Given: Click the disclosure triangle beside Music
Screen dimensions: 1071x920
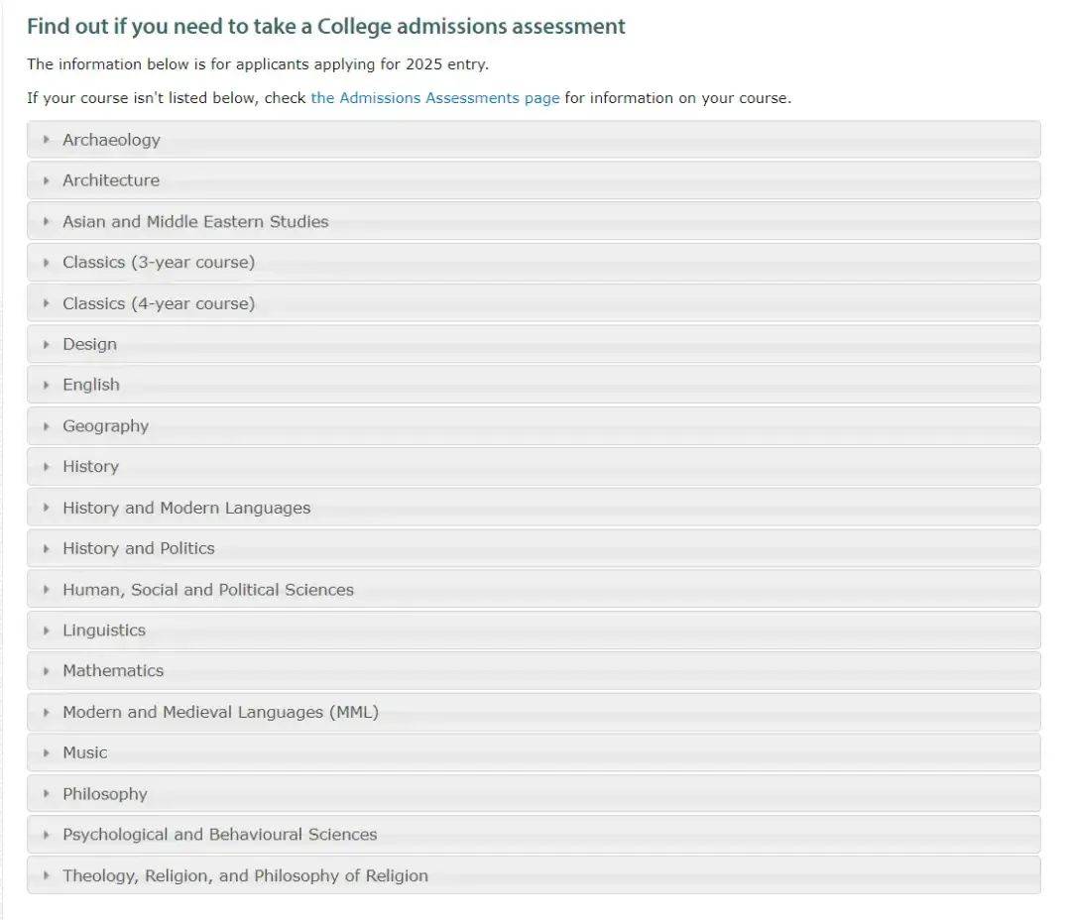Looking at the screenshot, I should tap(46, 752).
